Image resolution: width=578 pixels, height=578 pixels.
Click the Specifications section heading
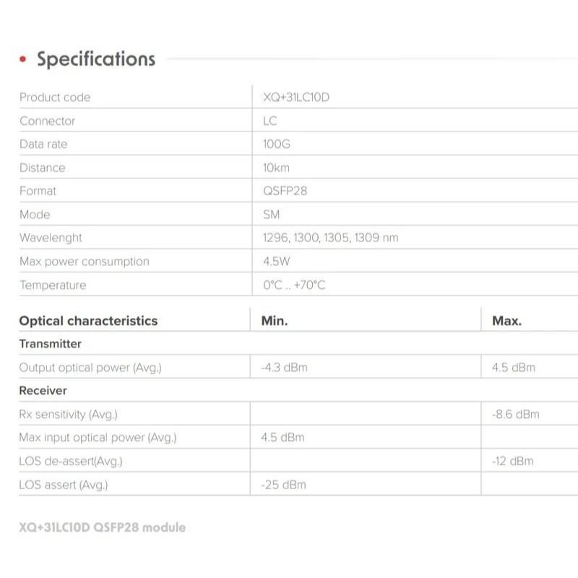pyautogui.click(x=96, y=59)
